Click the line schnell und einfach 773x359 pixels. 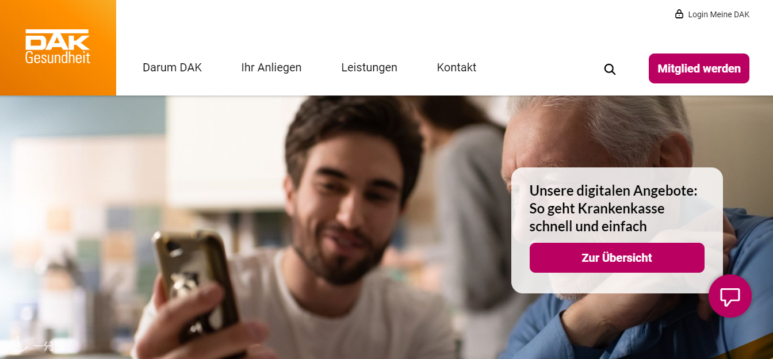click(588, 227)
